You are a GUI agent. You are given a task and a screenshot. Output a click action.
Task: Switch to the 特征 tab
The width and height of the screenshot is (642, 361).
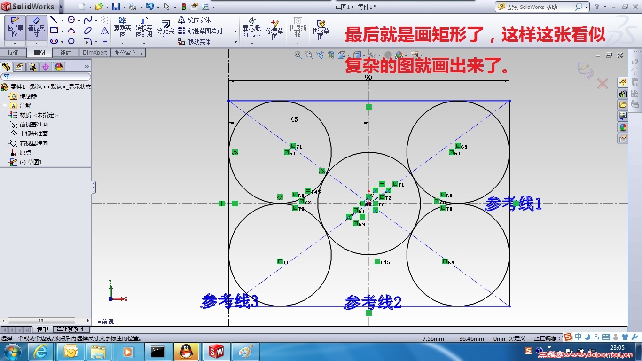tap(13, 53)
